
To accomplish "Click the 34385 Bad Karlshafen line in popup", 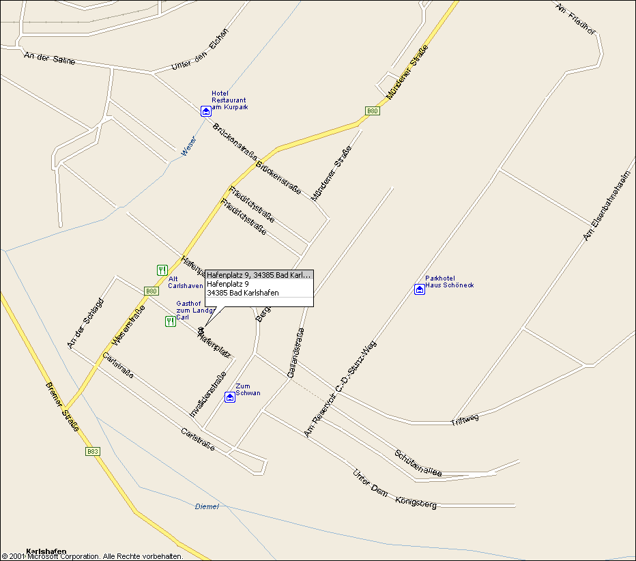I will coord(242,293).
